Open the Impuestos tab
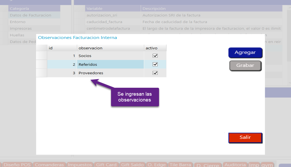This screenshot has height=167, width=291. click(80, 165)
